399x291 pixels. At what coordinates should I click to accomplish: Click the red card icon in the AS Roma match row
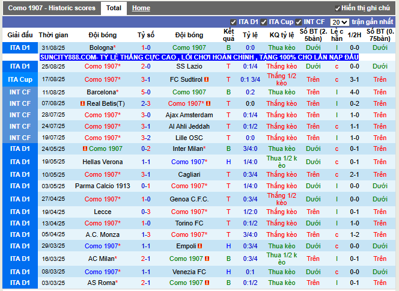[207, 283]
